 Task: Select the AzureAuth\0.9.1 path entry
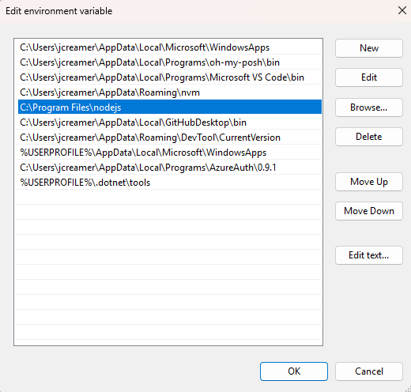pos(168,168)
